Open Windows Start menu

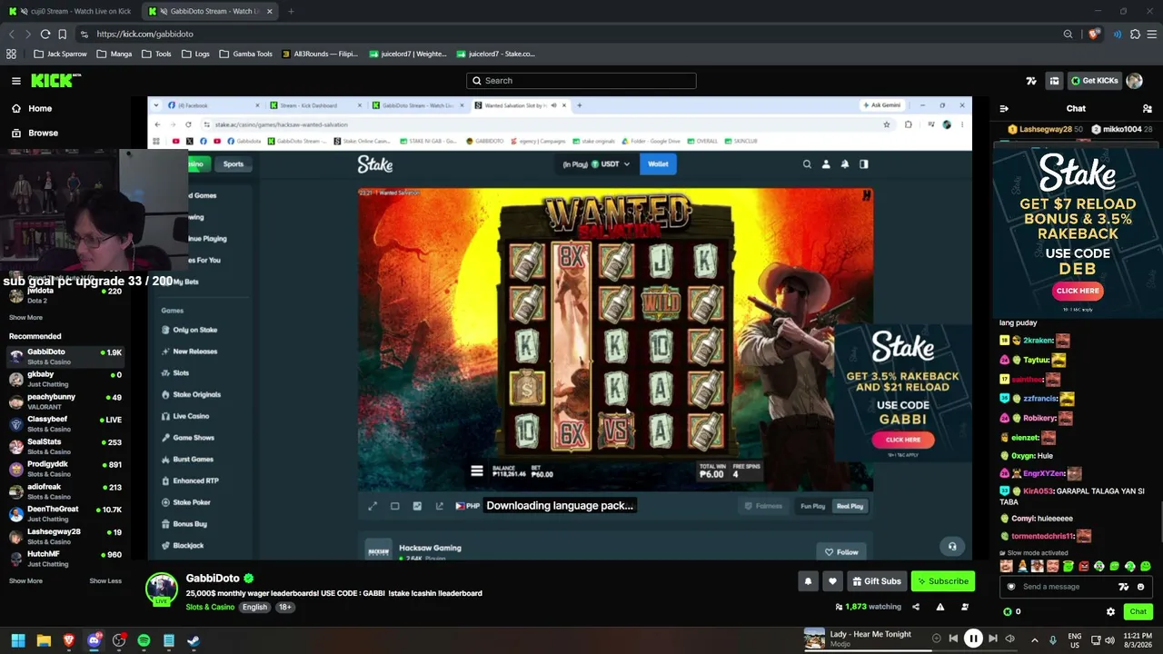[x=17, y=640]
